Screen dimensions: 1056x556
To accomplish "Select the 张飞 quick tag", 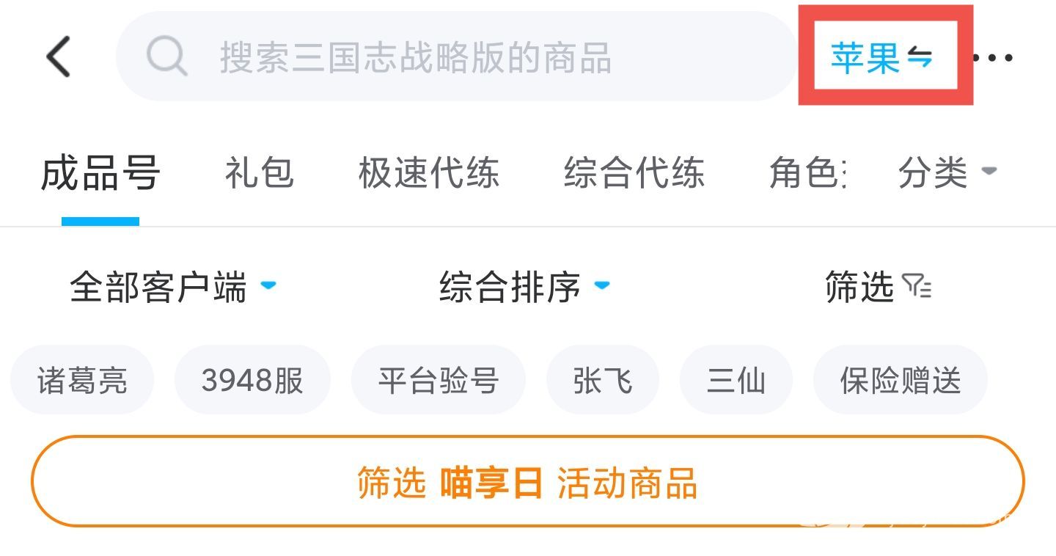I will click(x=603, y=381).
